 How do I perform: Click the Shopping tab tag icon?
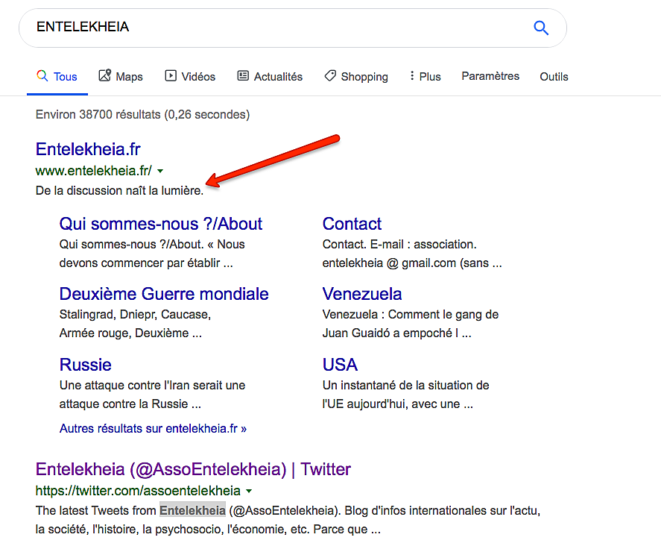point(330,76)
